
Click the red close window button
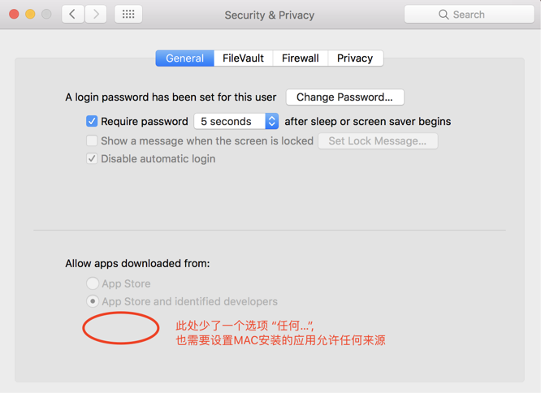point(14,14)
